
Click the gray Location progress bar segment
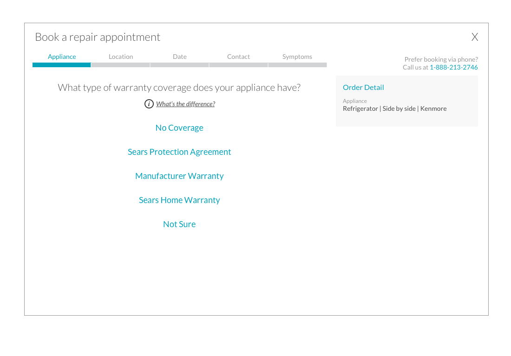coord(121,65)
